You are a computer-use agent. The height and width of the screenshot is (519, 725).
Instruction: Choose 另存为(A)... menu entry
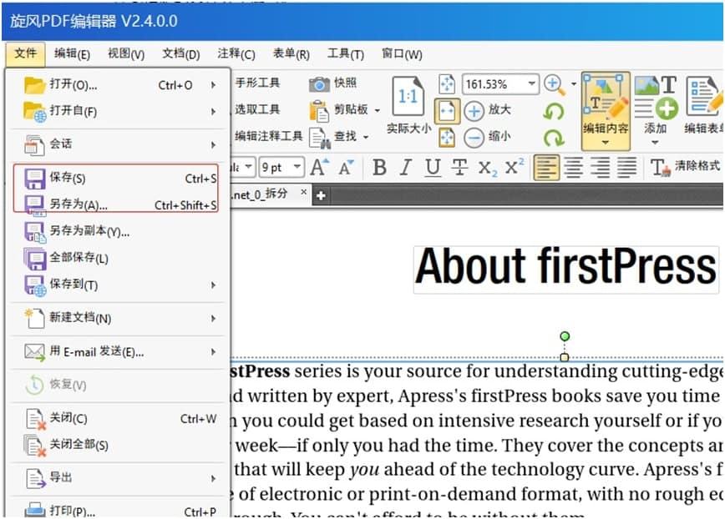[x=119, y=204]
